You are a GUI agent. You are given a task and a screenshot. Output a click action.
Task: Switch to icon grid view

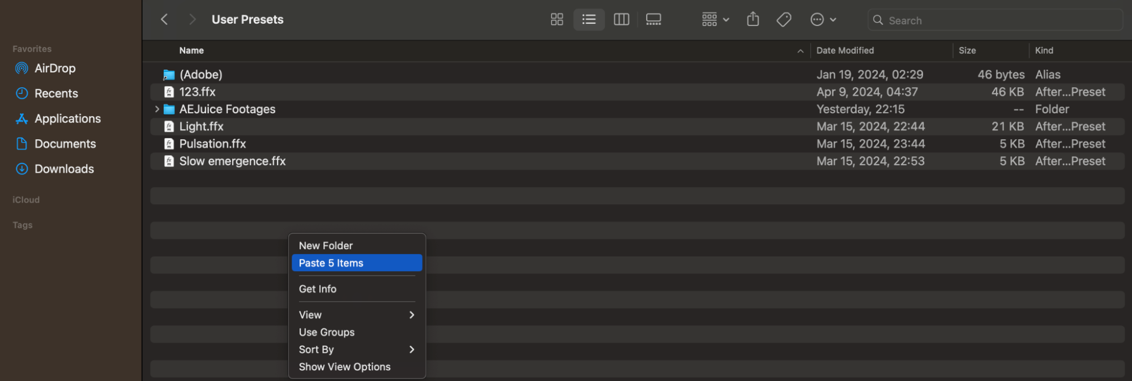click(557, 20)
